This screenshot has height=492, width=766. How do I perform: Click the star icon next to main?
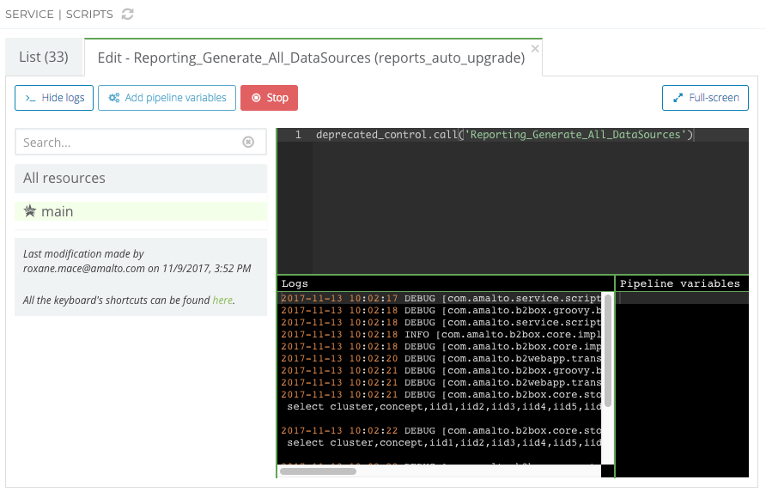[x=29, y=211]
